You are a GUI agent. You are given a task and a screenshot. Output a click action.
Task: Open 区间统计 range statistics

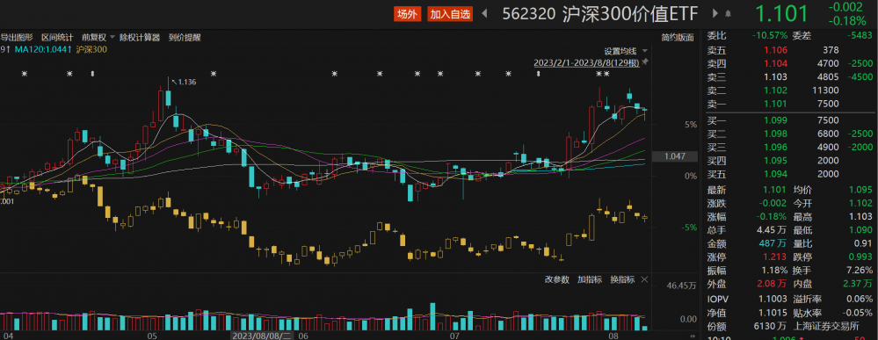pos(57,38)
